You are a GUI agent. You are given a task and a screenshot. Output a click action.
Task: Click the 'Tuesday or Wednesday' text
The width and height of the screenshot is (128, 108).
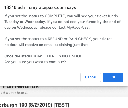pyautogui.click(x=25, y=22)
